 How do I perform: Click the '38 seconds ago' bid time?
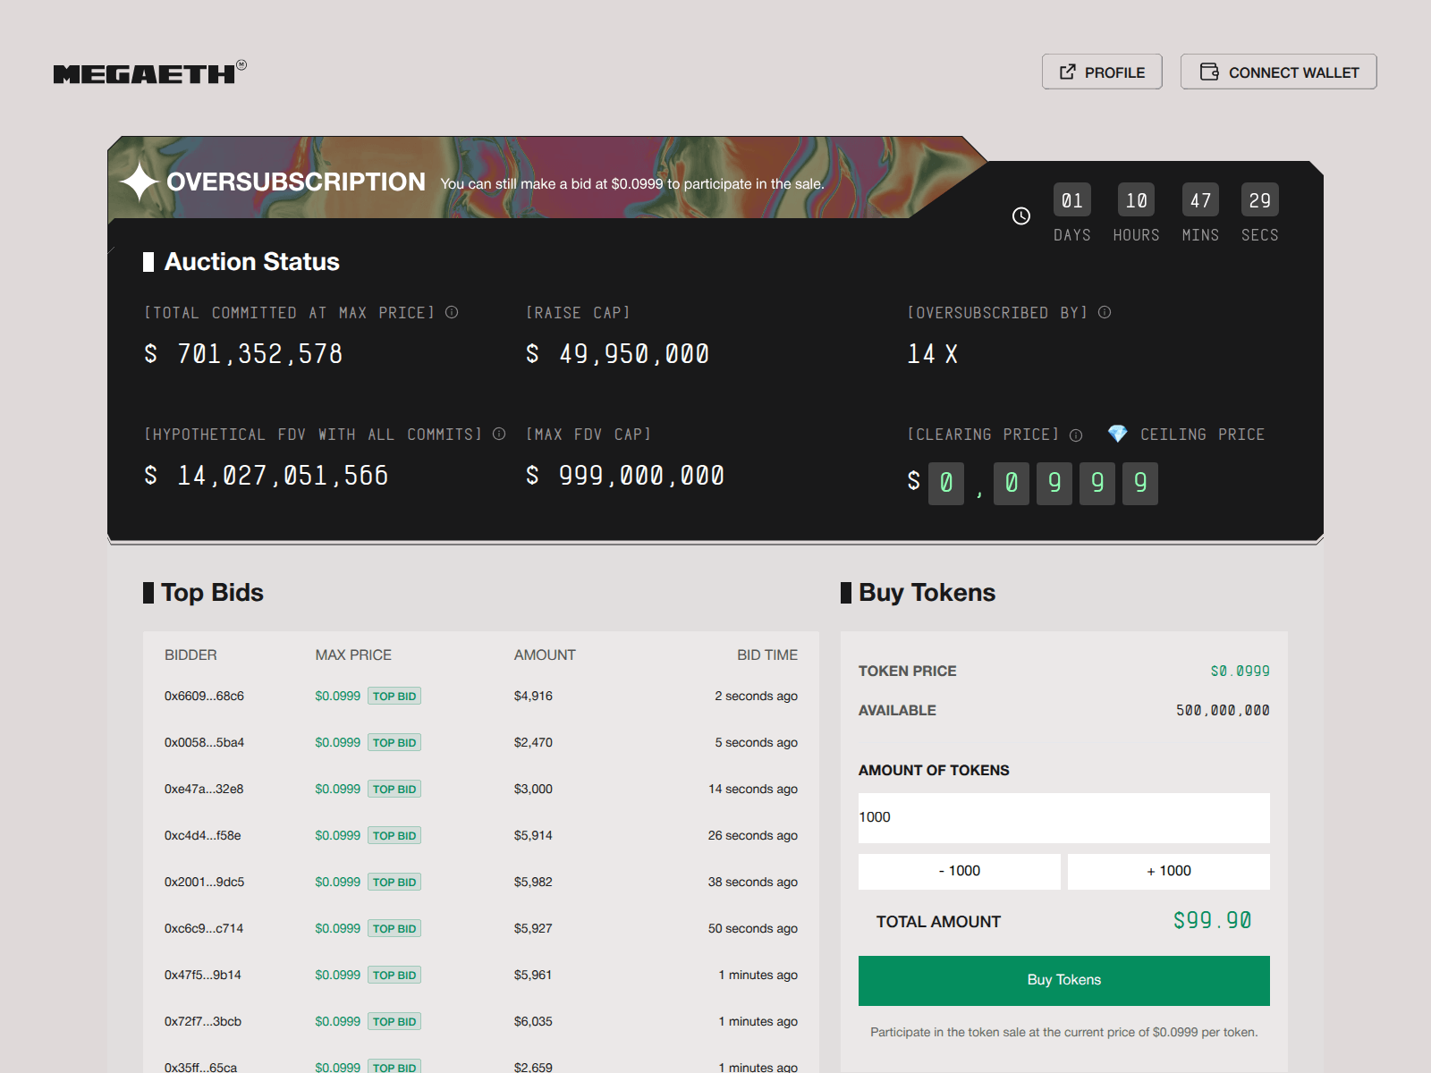click(x=753, y=882)
